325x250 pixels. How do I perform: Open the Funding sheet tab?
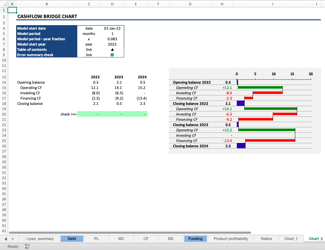coord(195,239)
